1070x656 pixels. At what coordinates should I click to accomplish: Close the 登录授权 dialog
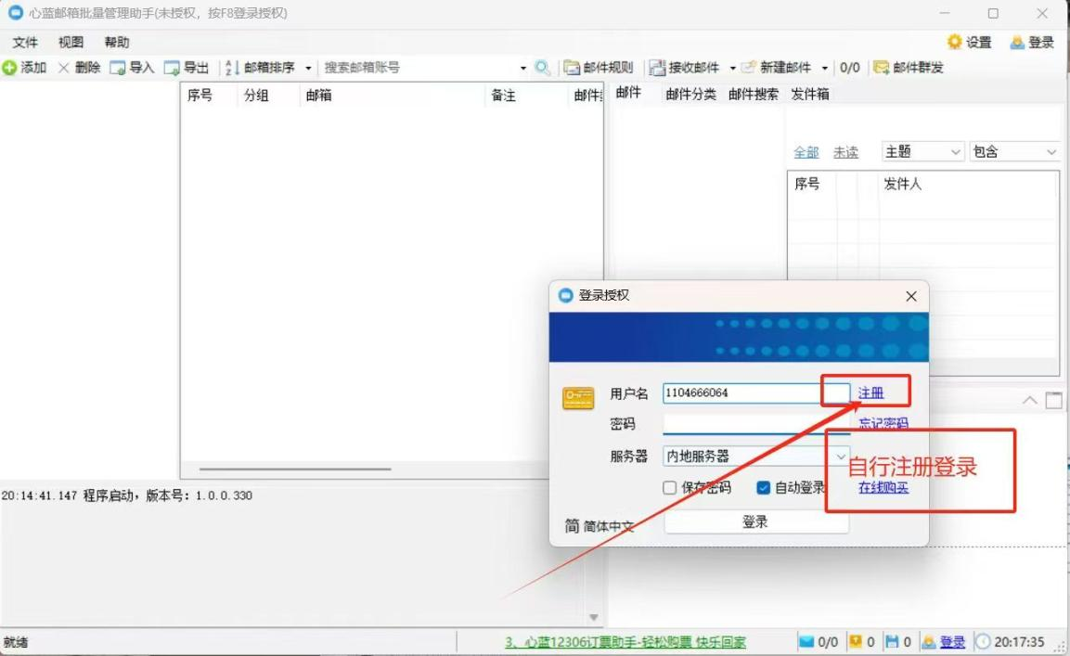click(911, 296)
